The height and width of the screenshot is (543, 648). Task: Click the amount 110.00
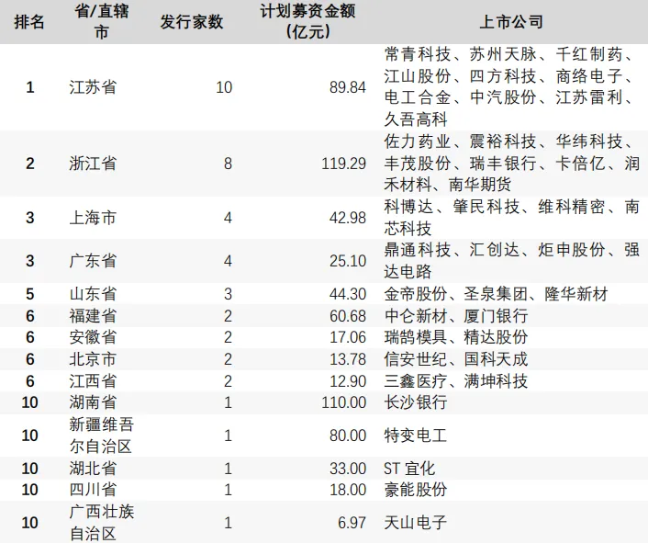344,402
